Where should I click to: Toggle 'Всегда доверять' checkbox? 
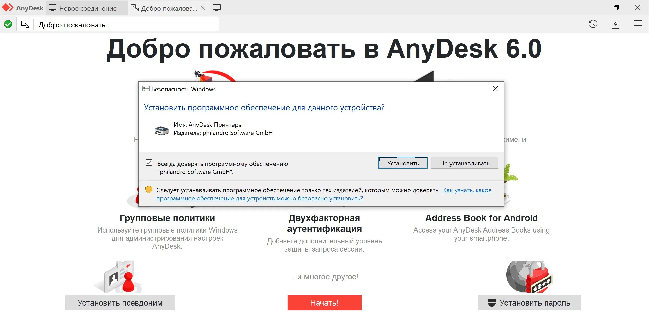tap(149, 163)
